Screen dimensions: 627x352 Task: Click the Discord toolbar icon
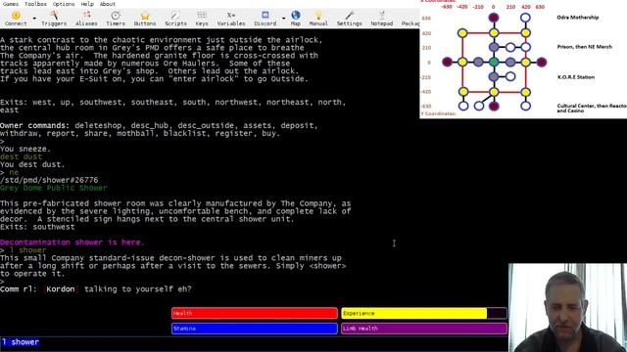(x=265, y=19)
